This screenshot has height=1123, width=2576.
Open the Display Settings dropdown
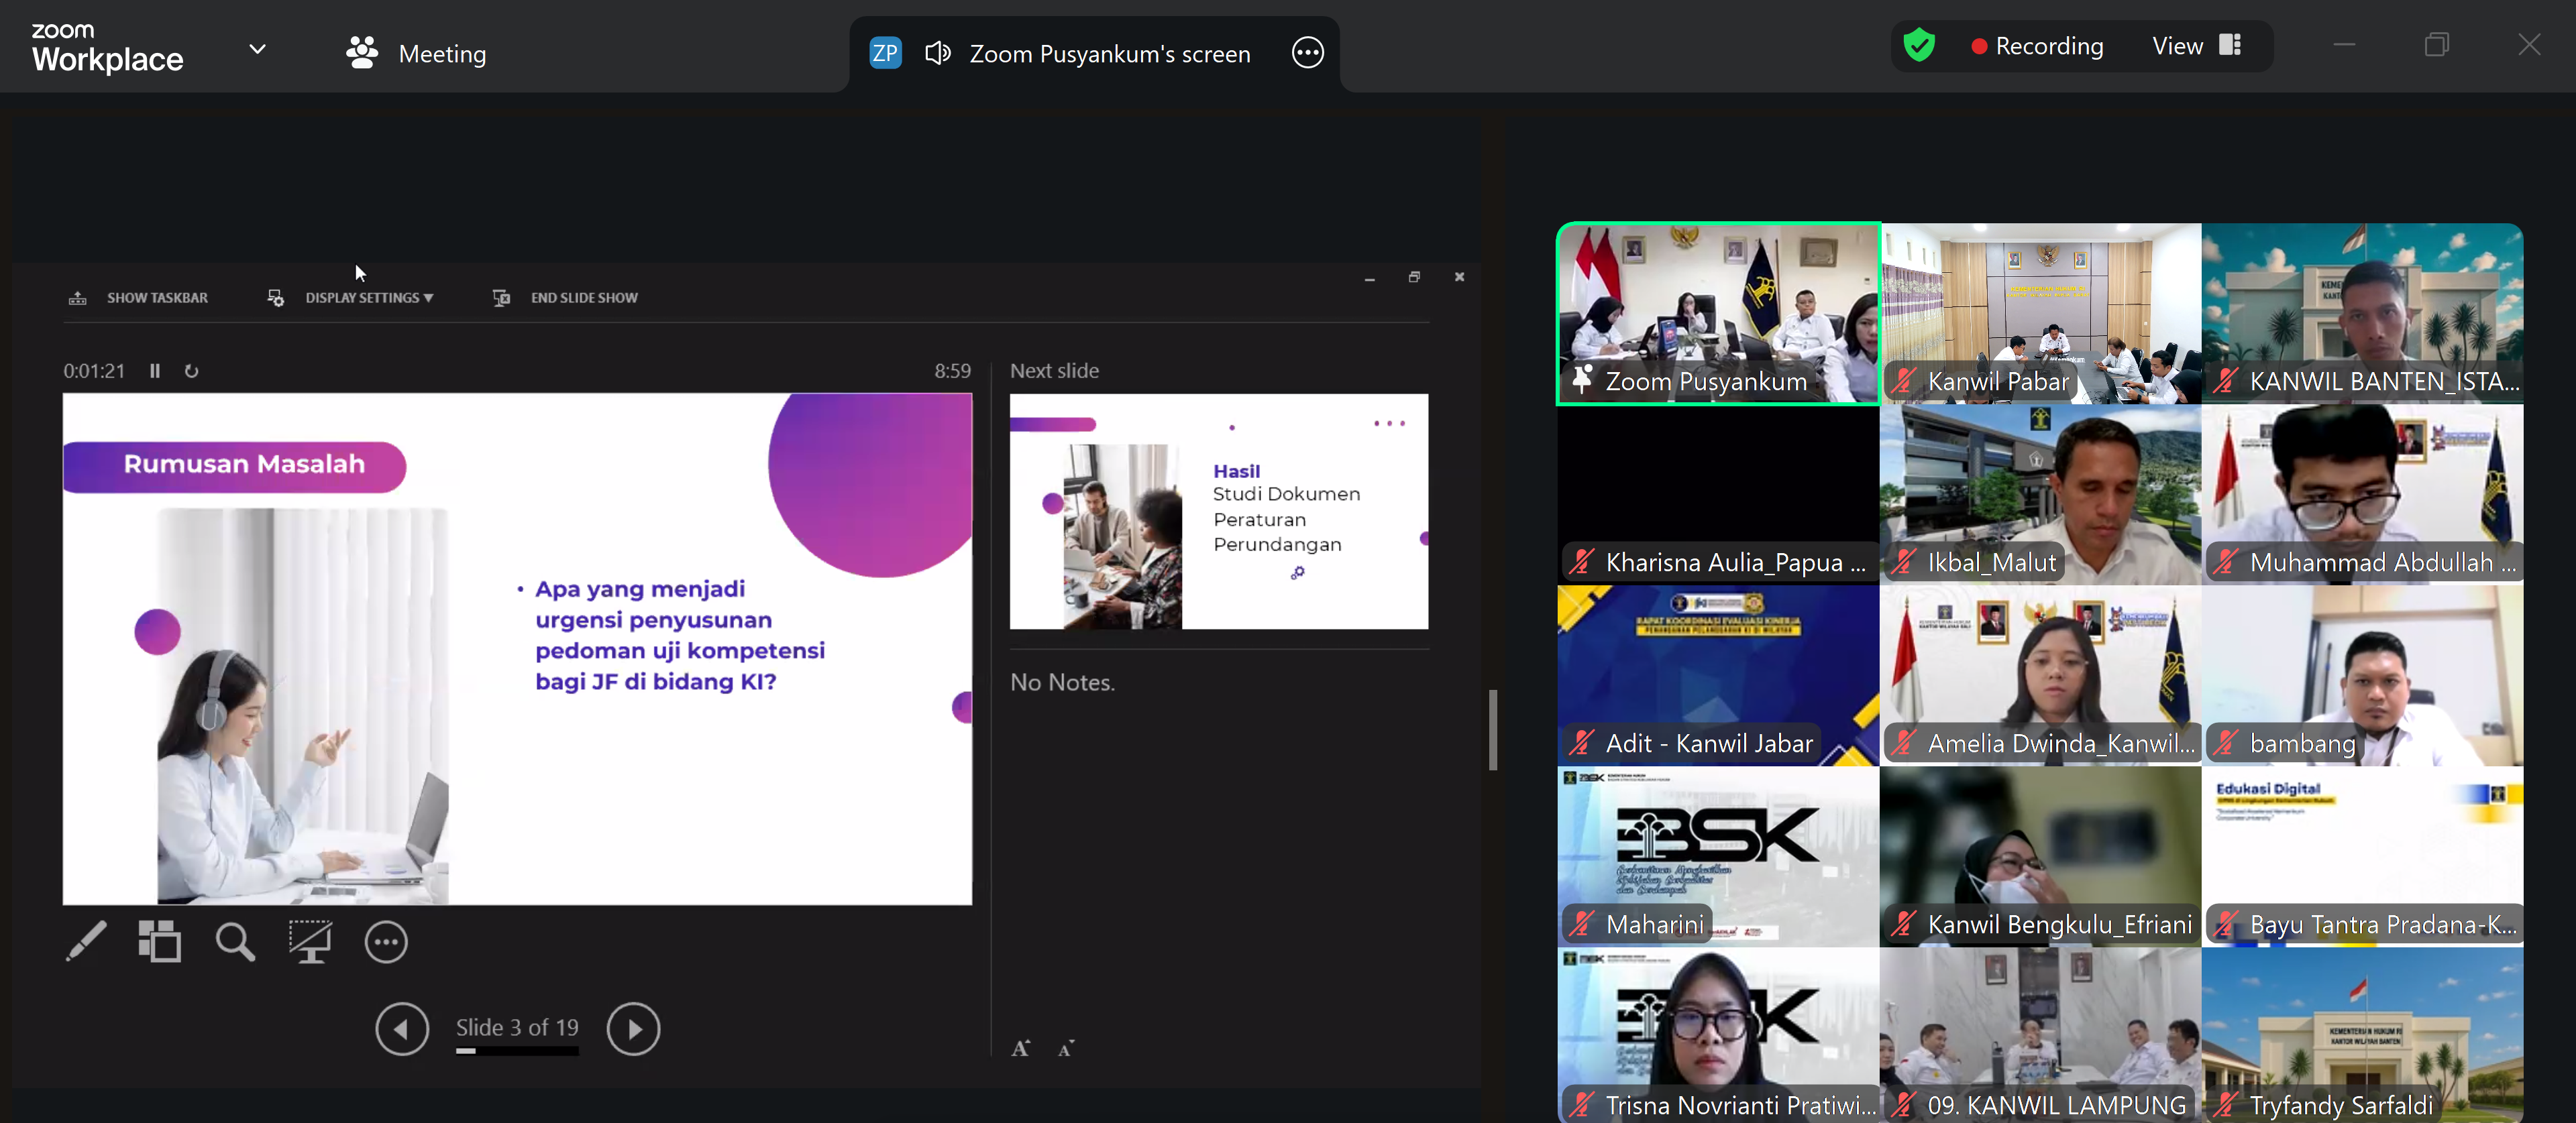click(350, 297)
